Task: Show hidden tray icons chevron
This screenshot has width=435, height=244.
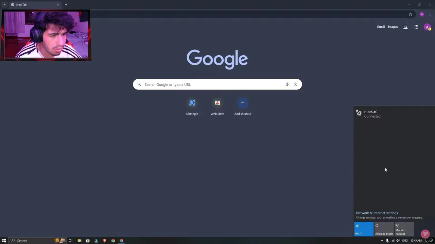Action: point(382,241)
